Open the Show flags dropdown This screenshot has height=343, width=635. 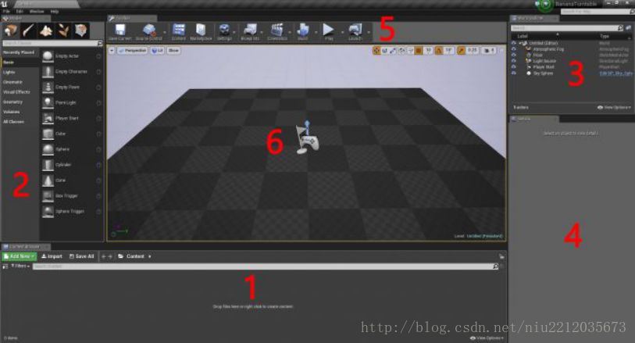pyautogui.click(x=173, y=51)
